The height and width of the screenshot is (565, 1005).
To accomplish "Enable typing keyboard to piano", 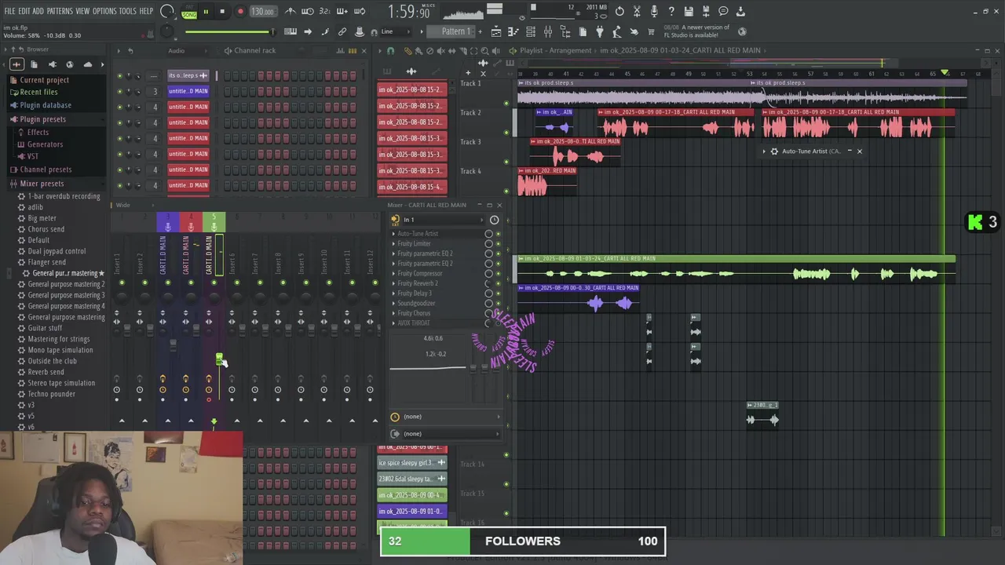I will click(x=291, y=31).
